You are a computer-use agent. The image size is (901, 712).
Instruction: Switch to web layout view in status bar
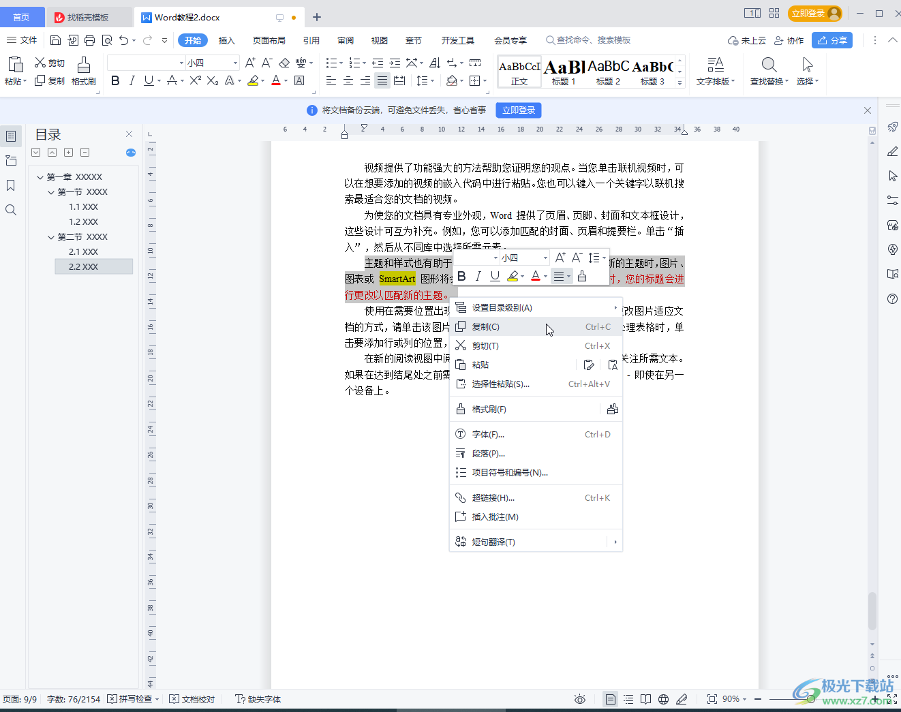663,699
